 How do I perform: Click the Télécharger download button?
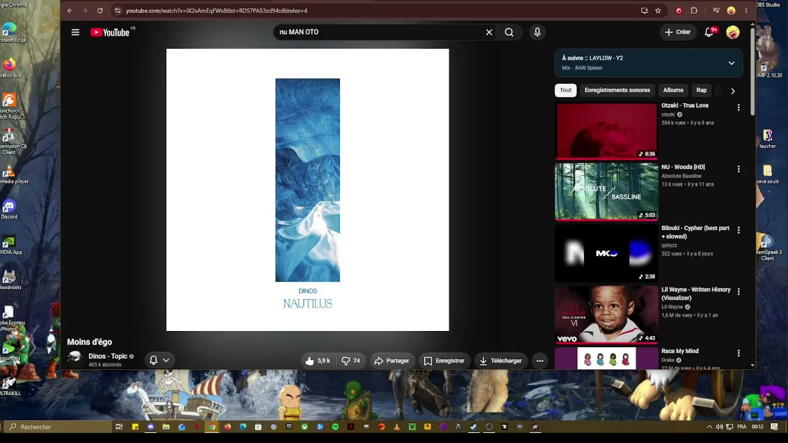(501, 361)
